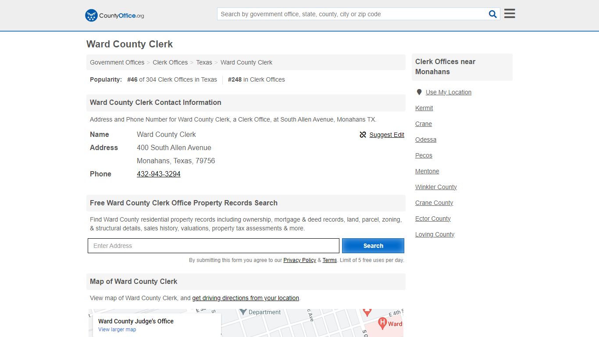Open Crane County link
Image resolution: width=599 pixels, height=337 pixels.
[434, 203]
